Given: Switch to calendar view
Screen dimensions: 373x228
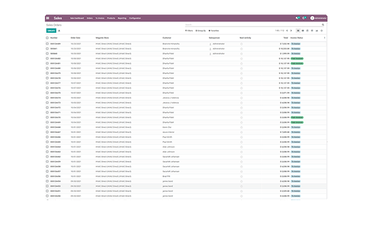Looking at the screenshot, I should [307, 31].
